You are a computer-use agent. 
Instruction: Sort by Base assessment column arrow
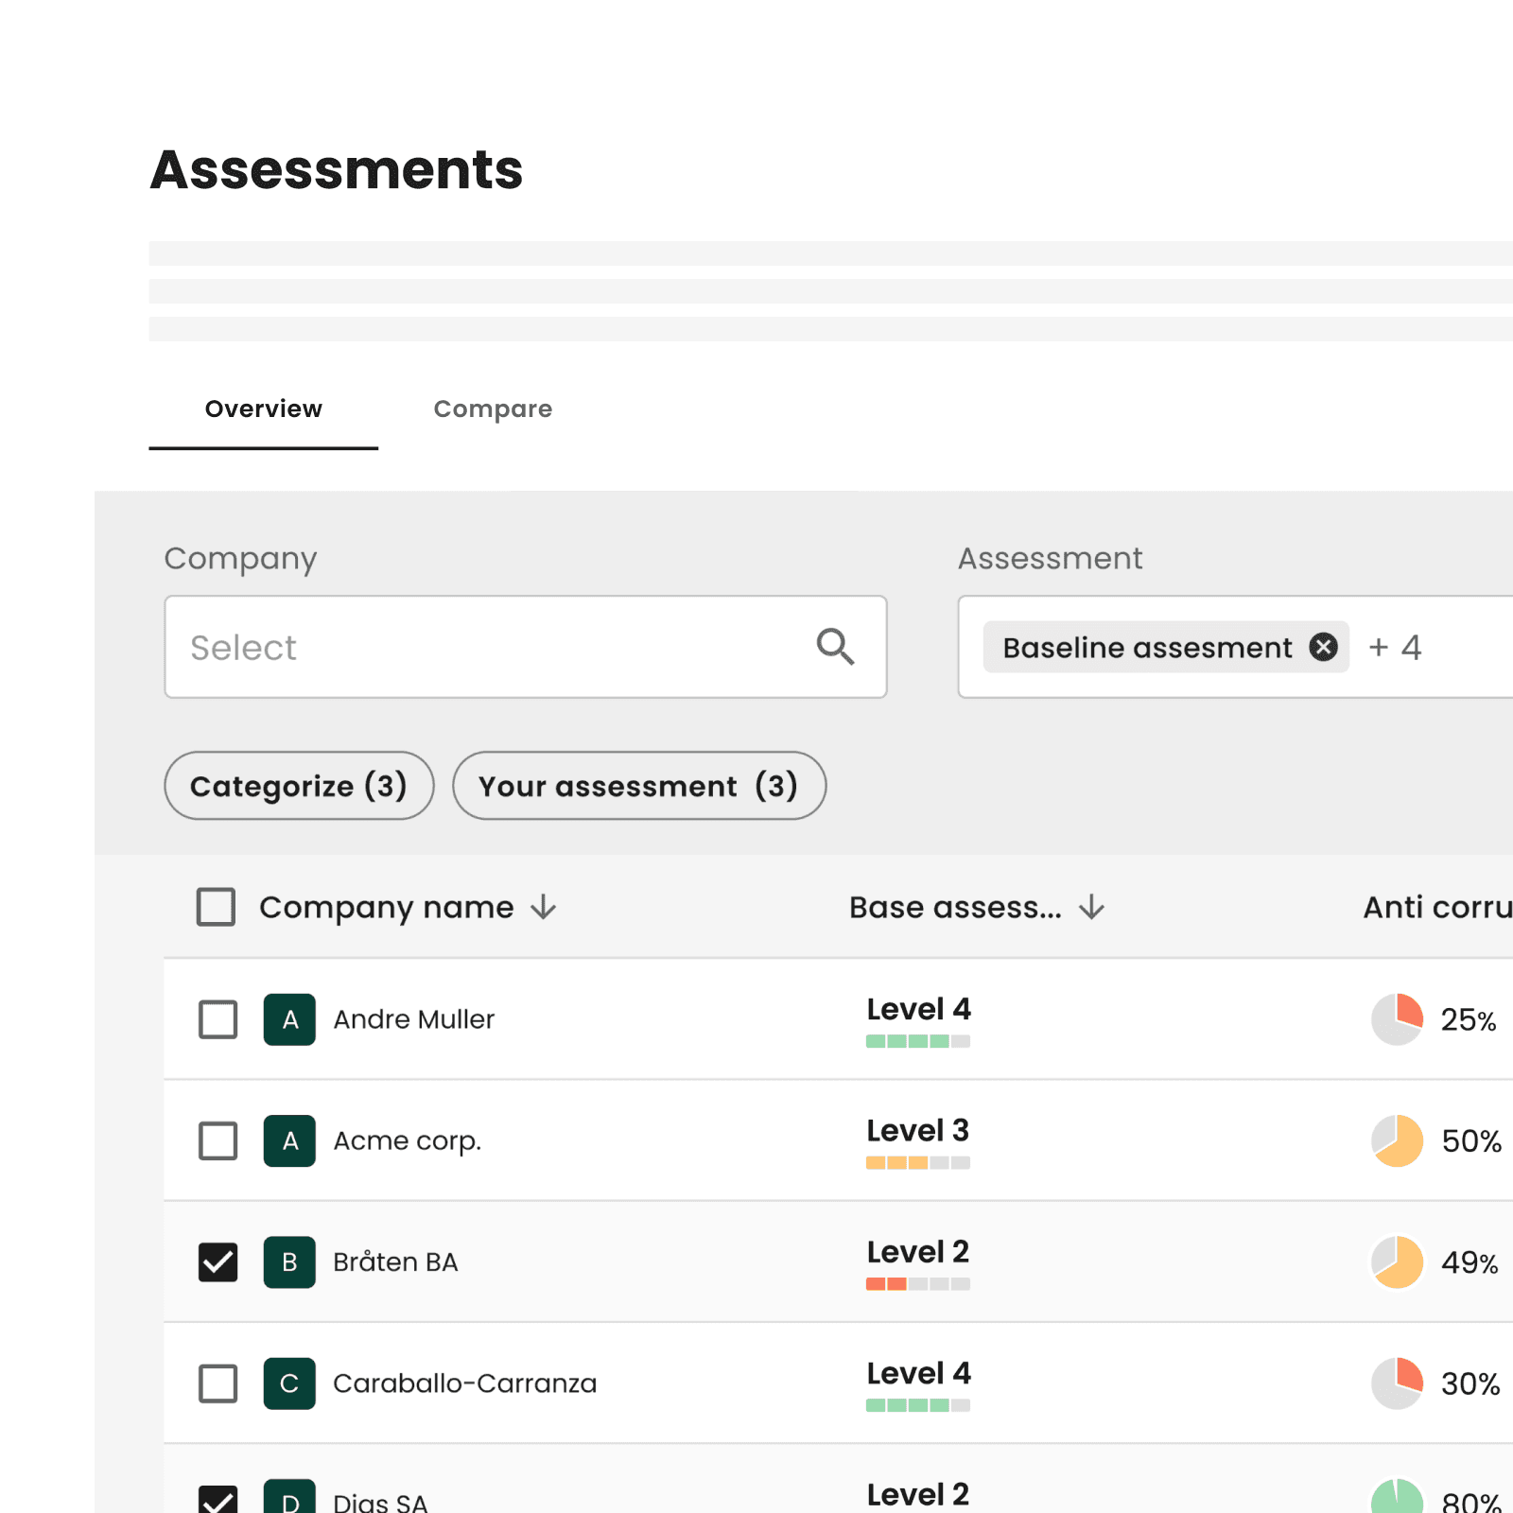point(1092,908)
